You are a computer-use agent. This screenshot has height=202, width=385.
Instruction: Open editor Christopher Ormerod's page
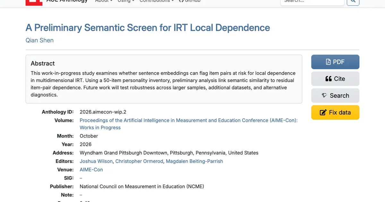139,161
